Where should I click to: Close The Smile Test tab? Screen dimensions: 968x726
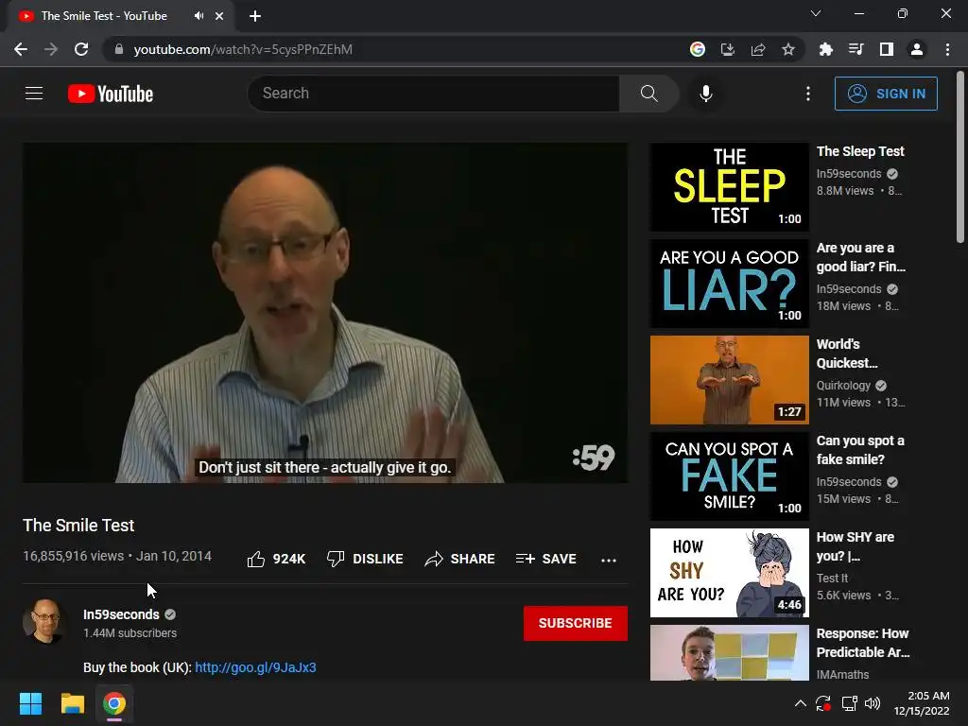(x=219, y=16)
